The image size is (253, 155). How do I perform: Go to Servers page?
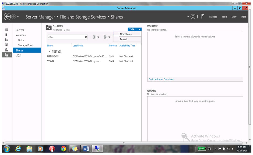(20, 30)
